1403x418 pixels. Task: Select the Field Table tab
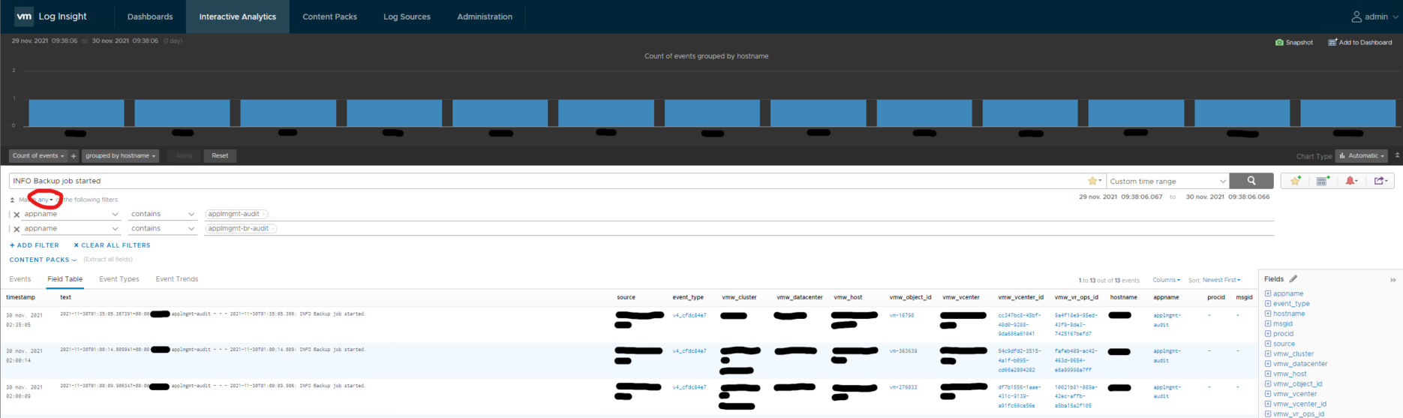(65, 279)
